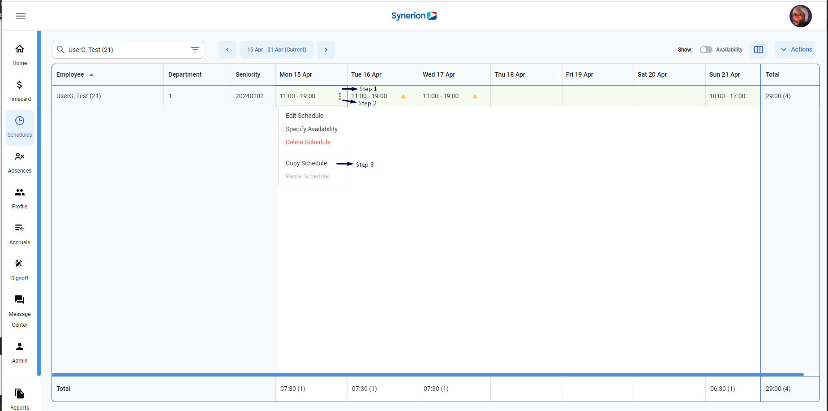Screen dimensions: 828x411
Task: Expand the Actions dropdown
Action: [x=795, y=50]
